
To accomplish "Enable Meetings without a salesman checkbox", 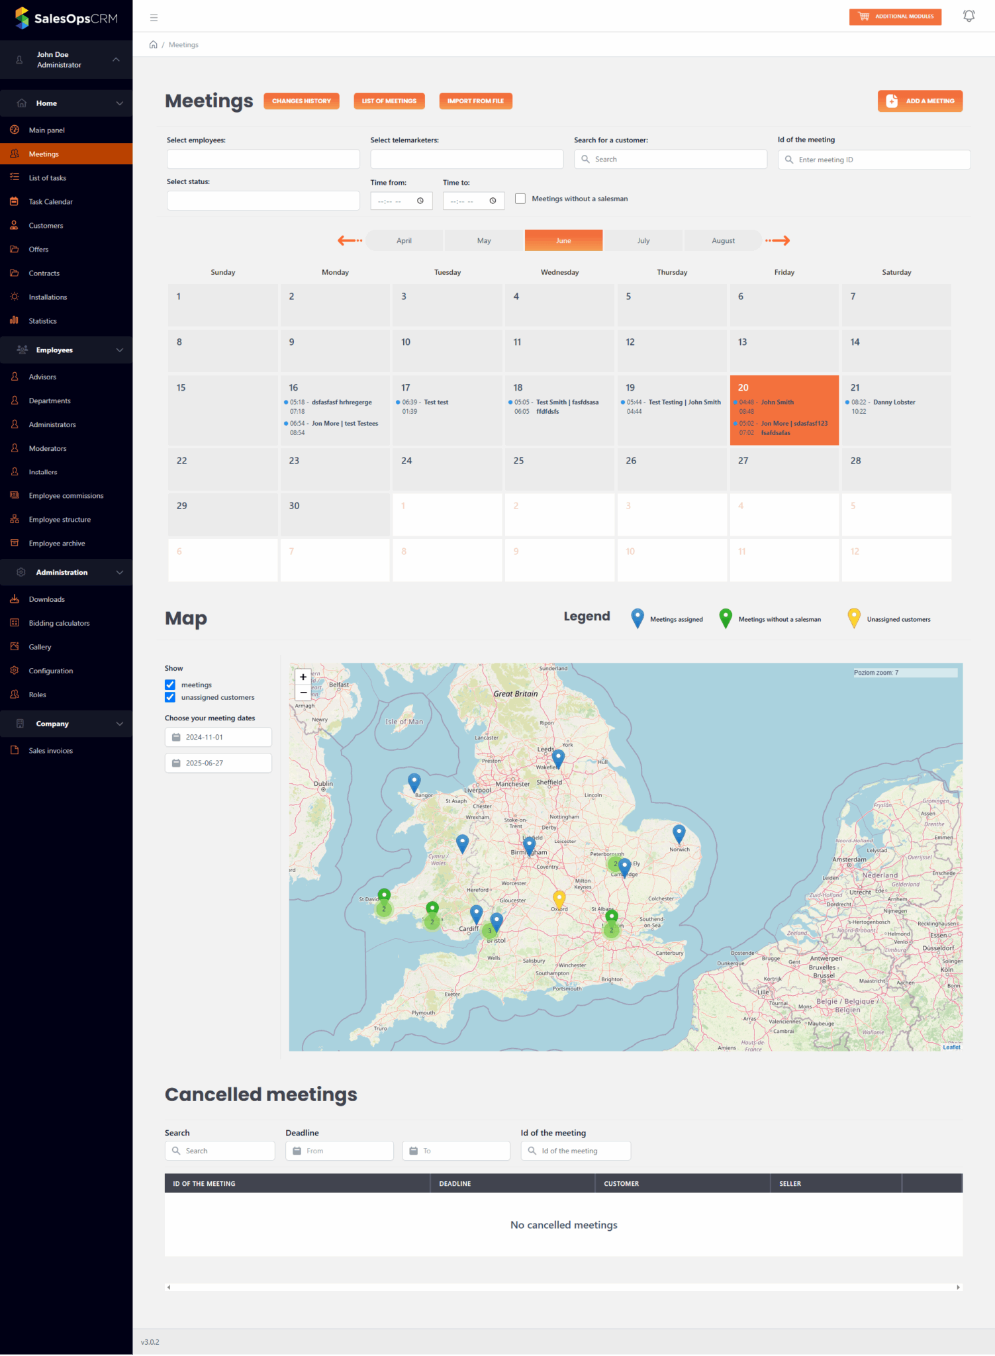I will point(520,199).
